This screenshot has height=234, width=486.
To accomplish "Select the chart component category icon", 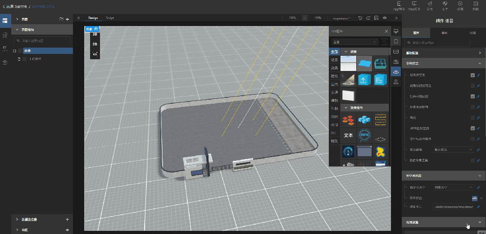I will point(396,51).
